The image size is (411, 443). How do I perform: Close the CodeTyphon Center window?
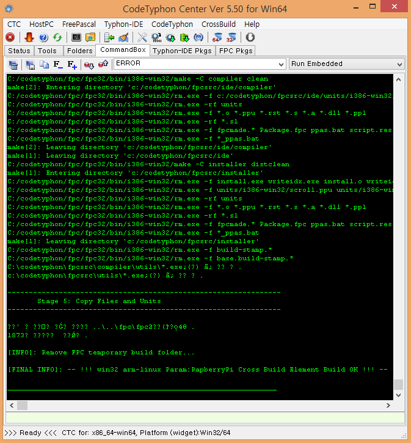(395, 7)
